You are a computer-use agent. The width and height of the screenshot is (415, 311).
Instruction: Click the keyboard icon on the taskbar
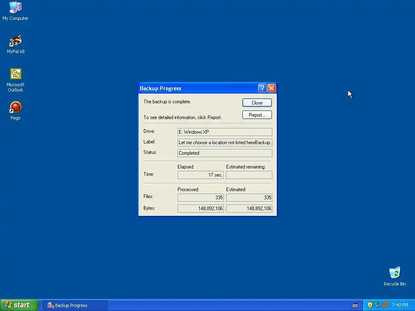click(355, 305)
